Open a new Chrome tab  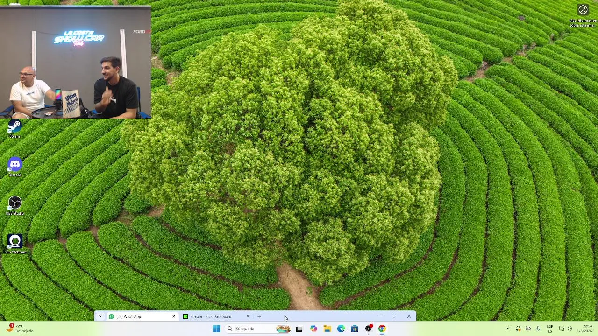[259, 316]
